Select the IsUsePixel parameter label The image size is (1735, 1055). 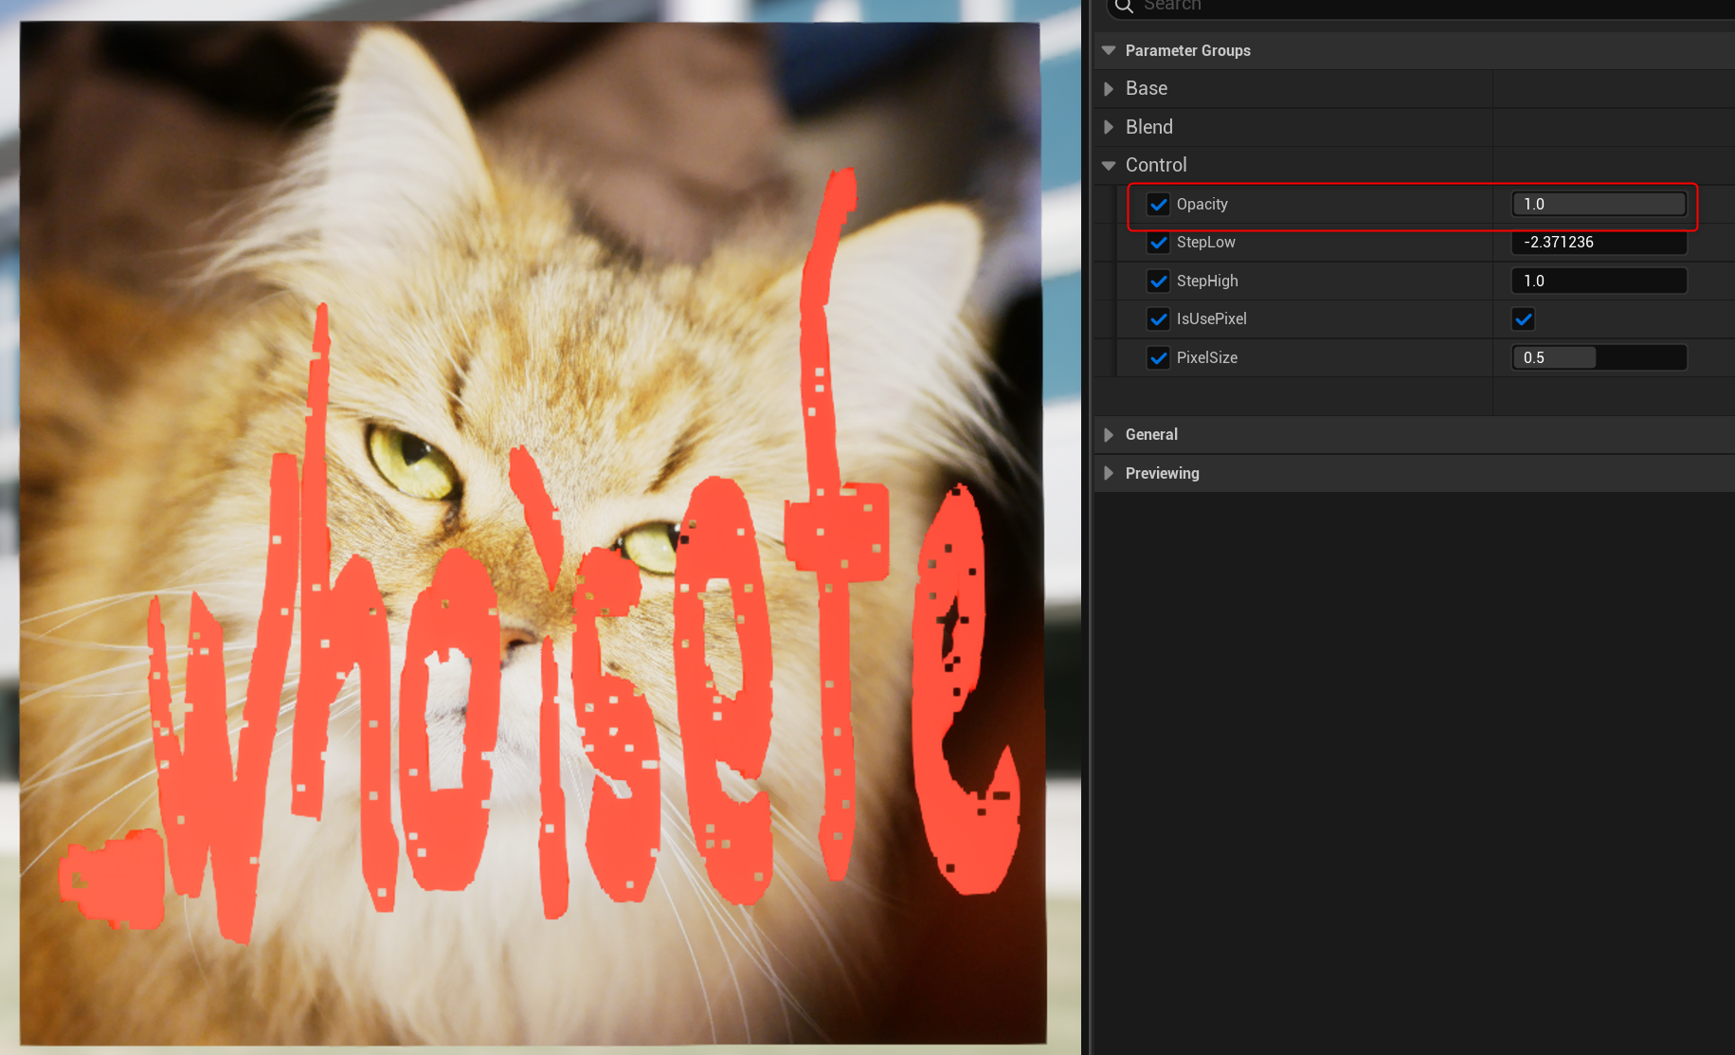click(x=1211, y=319)
